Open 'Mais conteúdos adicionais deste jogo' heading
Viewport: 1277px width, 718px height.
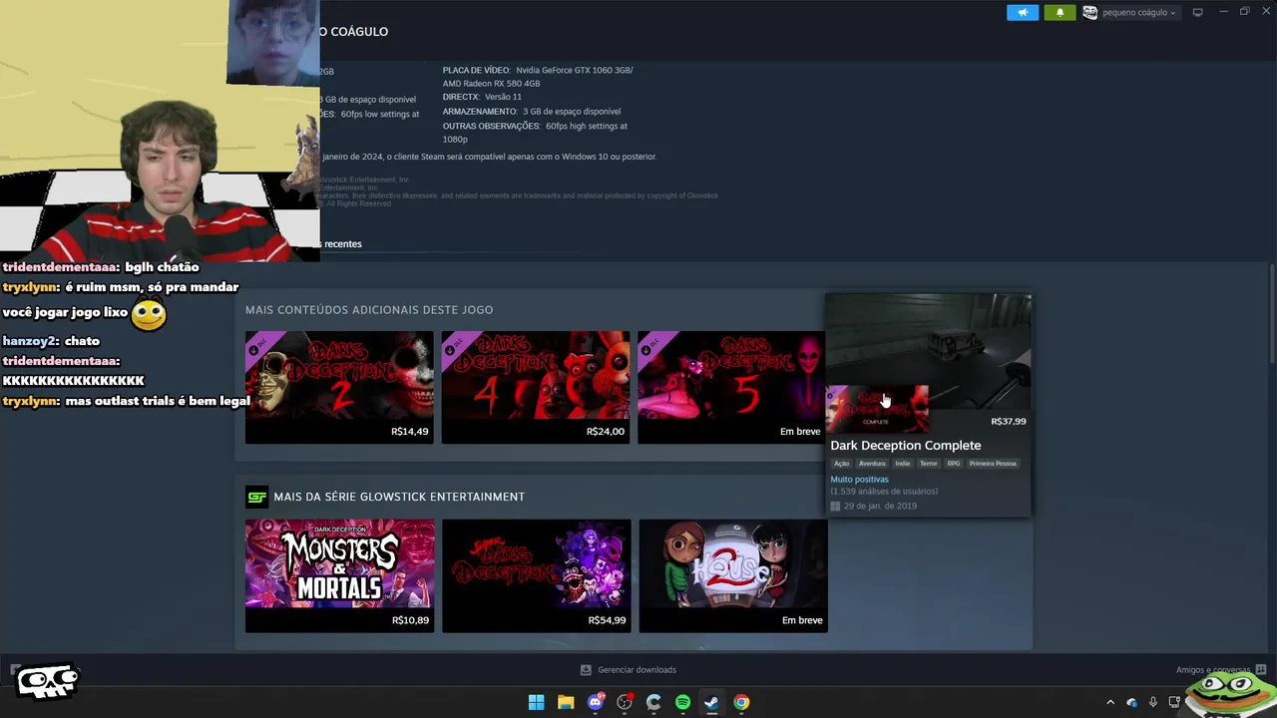pos(369,310)
